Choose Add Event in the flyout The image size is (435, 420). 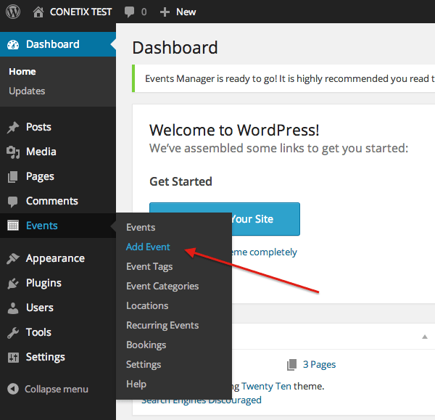(148, 247)
